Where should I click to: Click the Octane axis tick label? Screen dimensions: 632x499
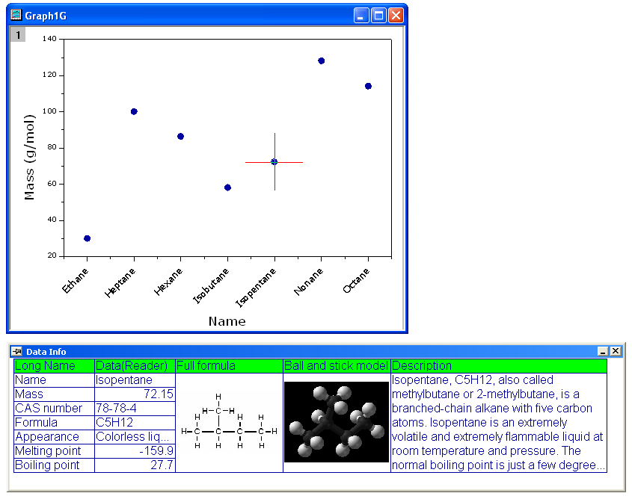pos(356,280)
